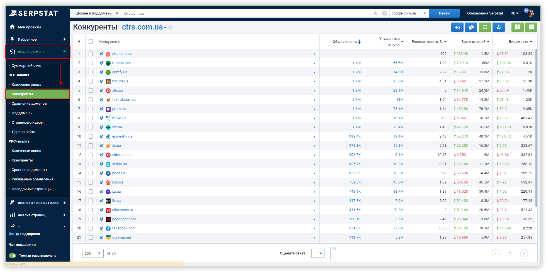Click the domain search input field
Screen dimensions: 546x272
[x=245, y=13]
